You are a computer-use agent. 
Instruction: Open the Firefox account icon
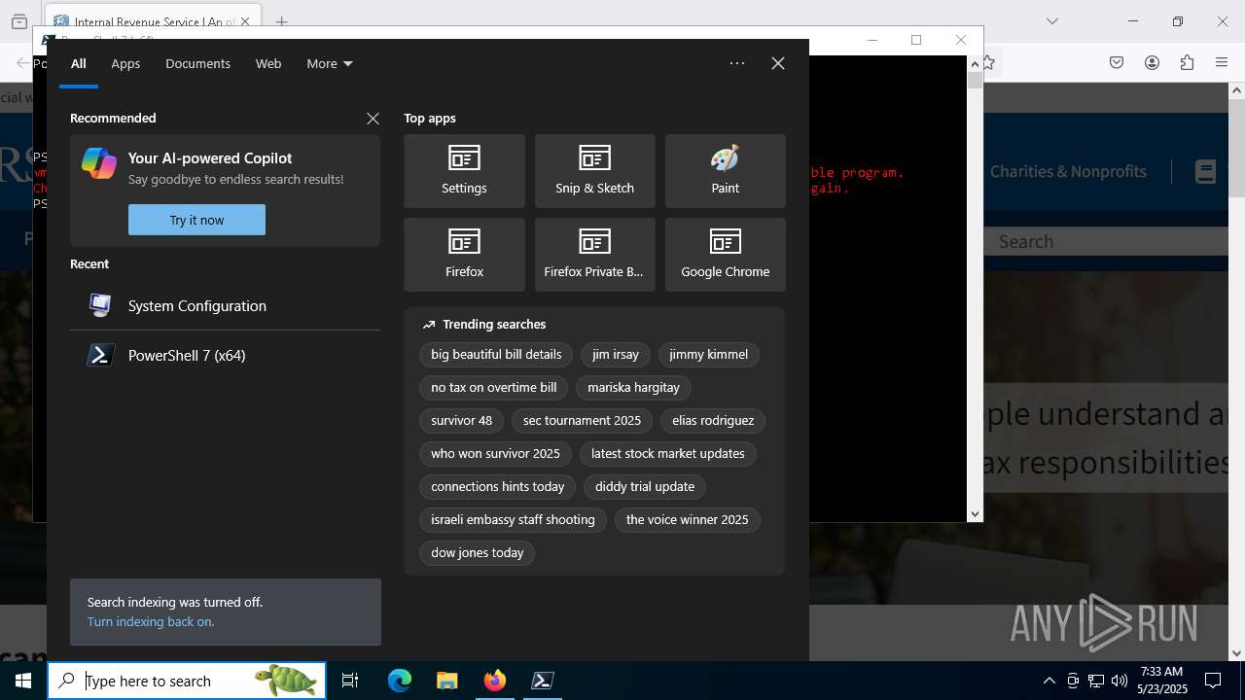1152,62
